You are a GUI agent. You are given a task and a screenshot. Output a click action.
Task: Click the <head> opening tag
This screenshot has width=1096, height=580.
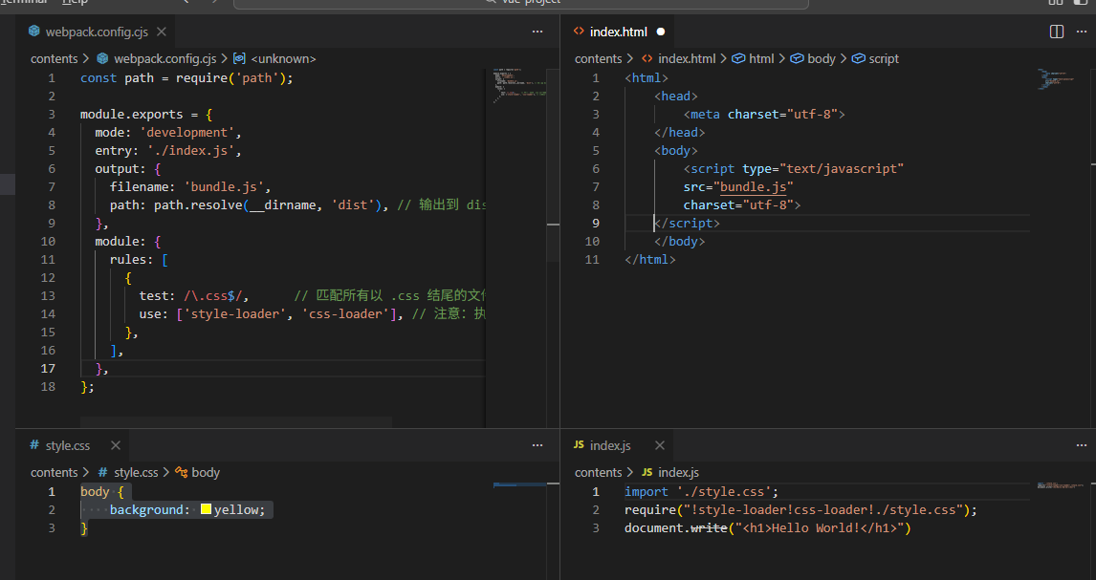click(676, 97)
